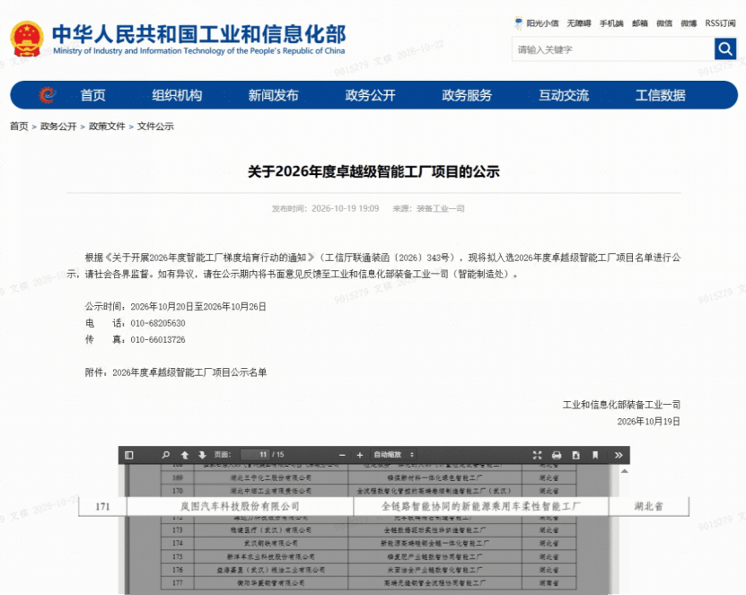Click 文件公示 in the breadcrumb trail
Viewport: 746px width, 595px height.
click(155, 126)
